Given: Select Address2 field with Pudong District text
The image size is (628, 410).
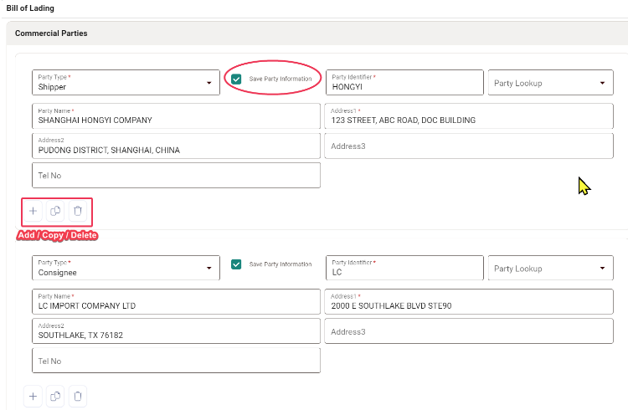Looking at the screenshot, I should tap(176, 146).
